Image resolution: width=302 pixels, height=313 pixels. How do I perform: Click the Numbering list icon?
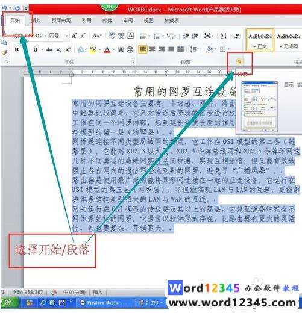(x=157, y=36)
